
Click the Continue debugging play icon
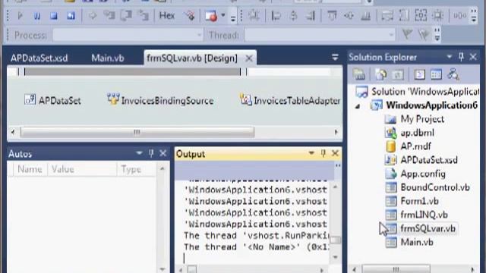click(x=21, y=15)
